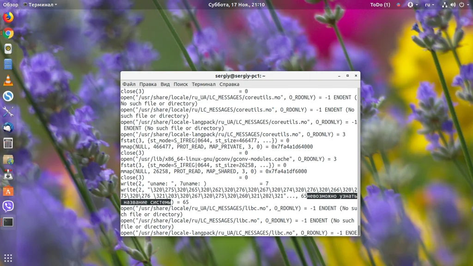Open the Rhythmbox speaker icon in dock
Viewport: 473px width, 266px height.
pyautogui.click(x=8, y=49)
